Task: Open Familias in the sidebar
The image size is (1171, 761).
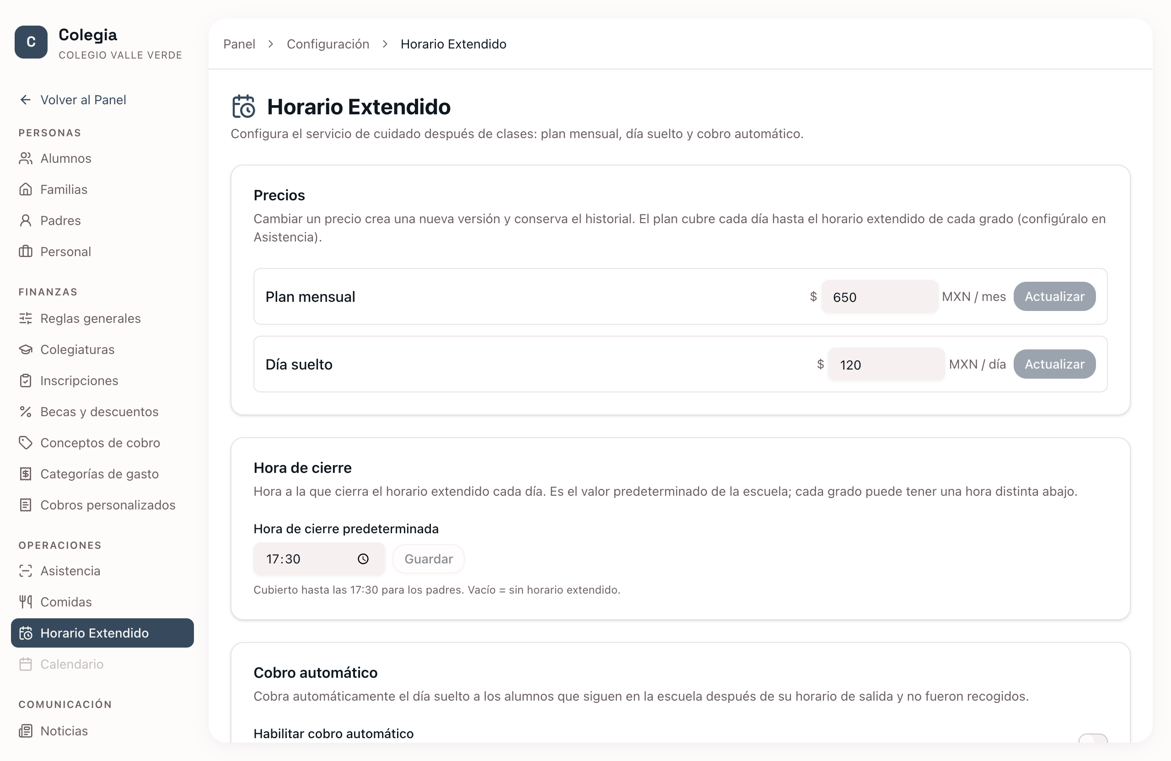Action: click(x=102, y=189)
